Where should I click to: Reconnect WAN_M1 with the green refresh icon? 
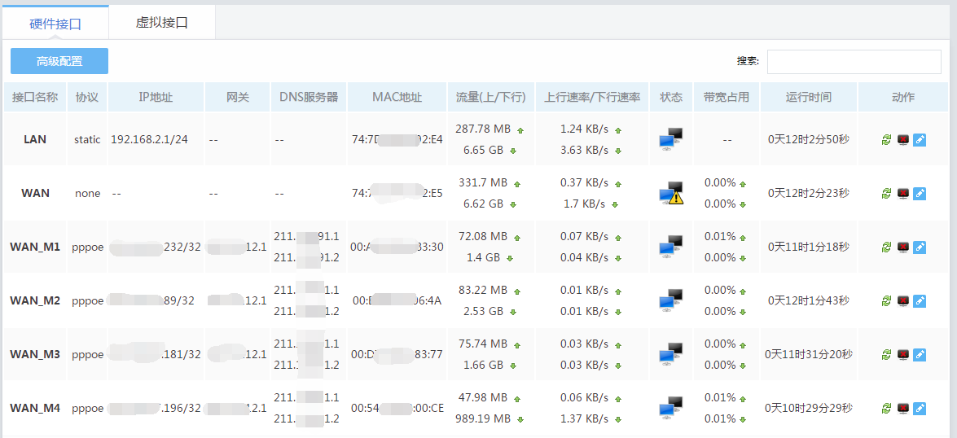coord(887,247)
